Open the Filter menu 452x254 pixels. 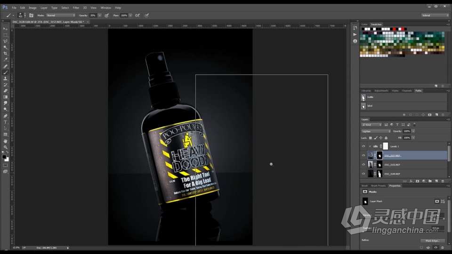click(x=76, y=8)
